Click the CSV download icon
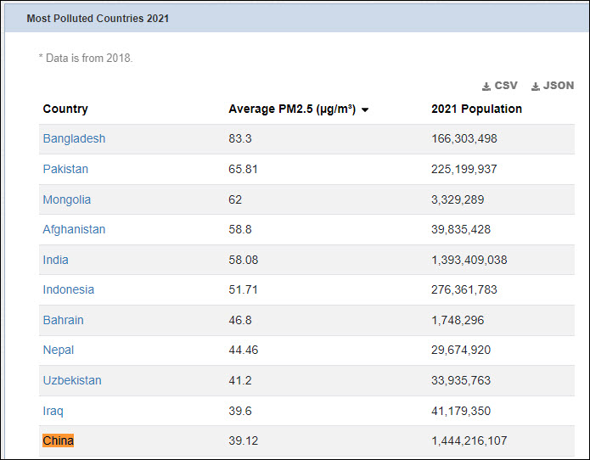The width and height of the screenshot is (590, 460). pyautogui.click(x=486, y=87)
